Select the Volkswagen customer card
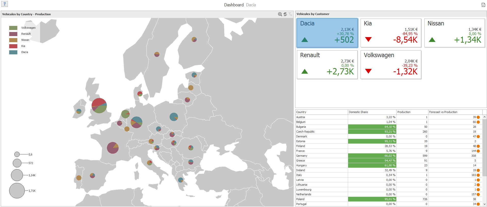This screenshot has height=207, width=487. click(391, 65)
